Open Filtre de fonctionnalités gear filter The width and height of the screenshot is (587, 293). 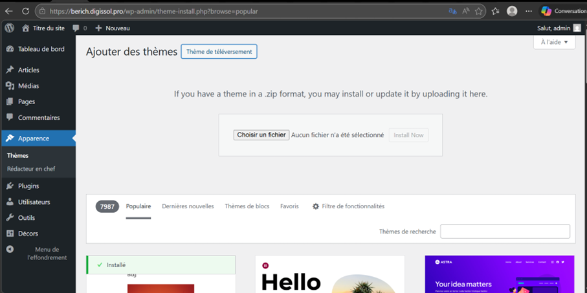click(348, 206)
